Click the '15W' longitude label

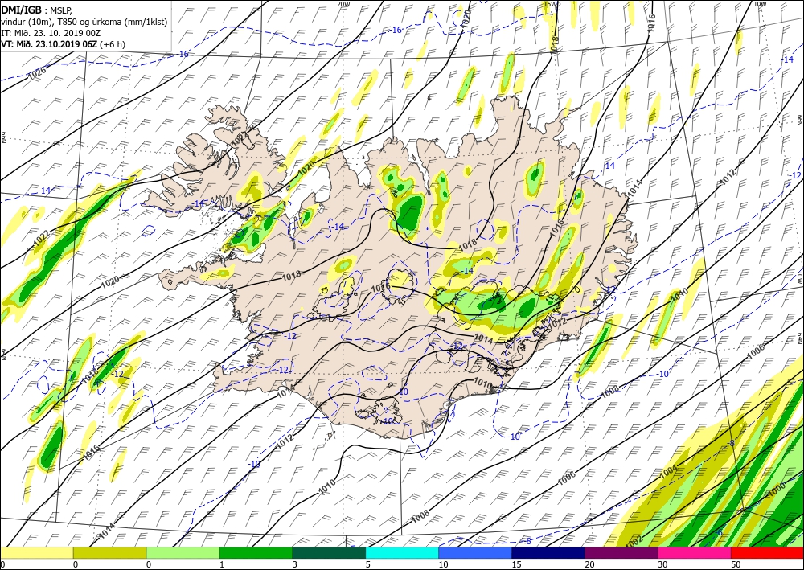pos(549,4)
